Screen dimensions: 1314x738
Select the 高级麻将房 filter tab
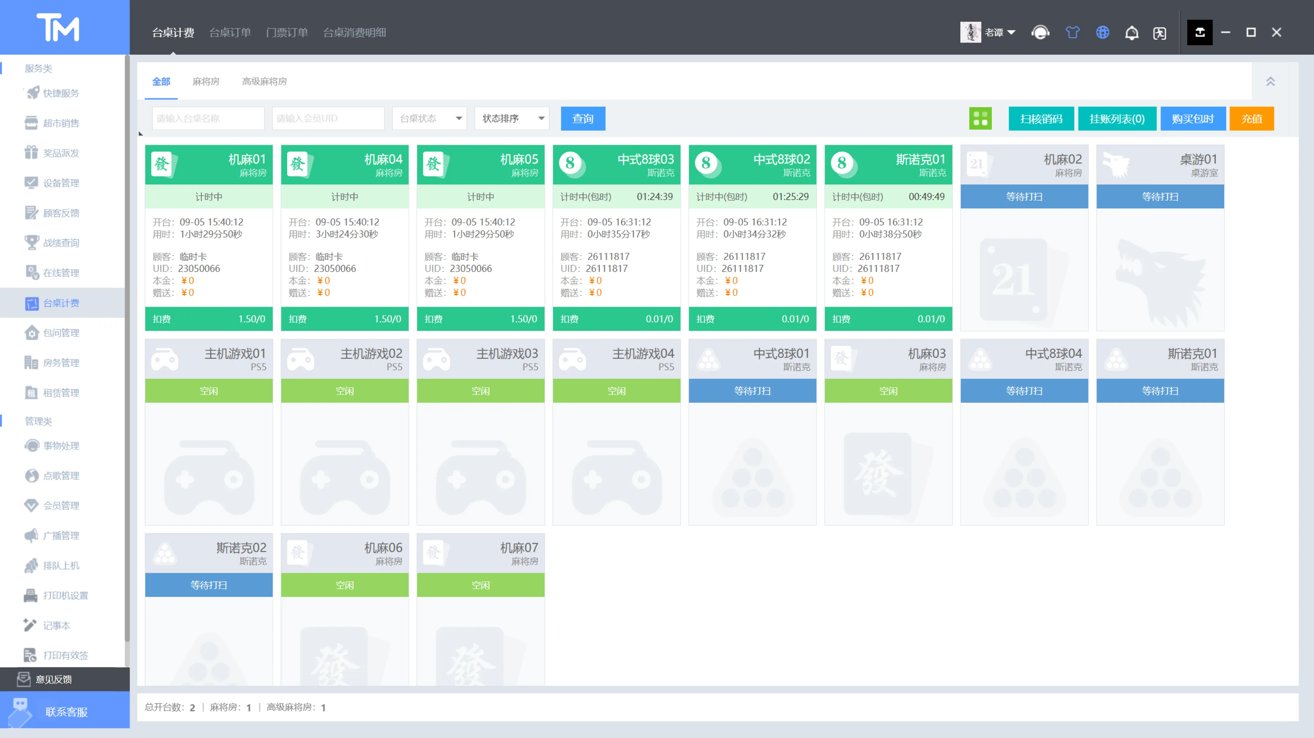pyautogui.click(x=264, y=81)
